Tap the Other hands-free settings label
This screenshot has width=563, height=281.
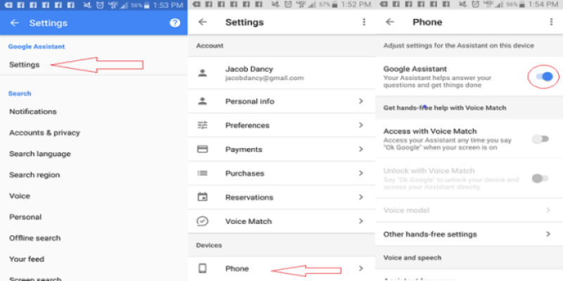point(430,235)
